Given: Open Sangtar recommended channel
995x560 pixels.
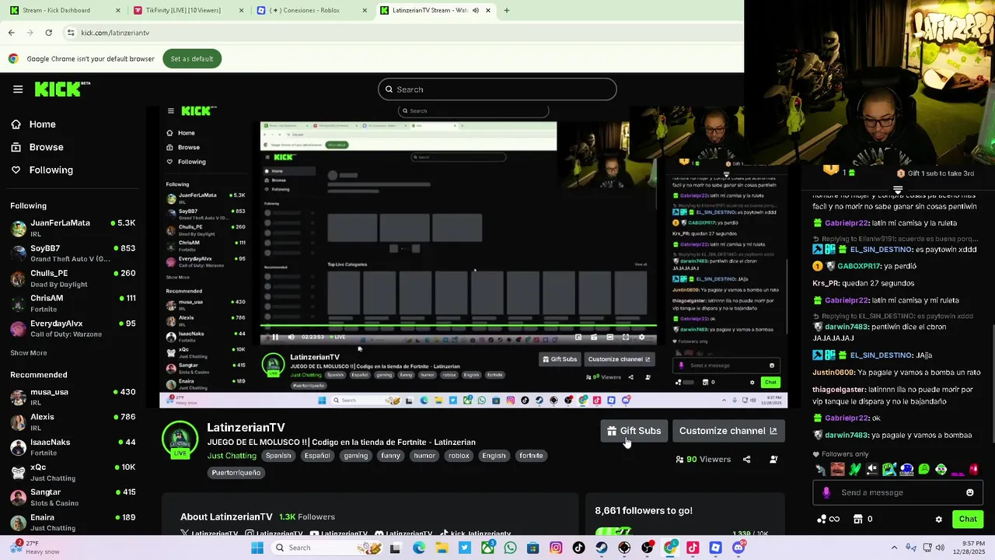Looking at the screenshot, I should pyautogui.click(x=73, y=497).
